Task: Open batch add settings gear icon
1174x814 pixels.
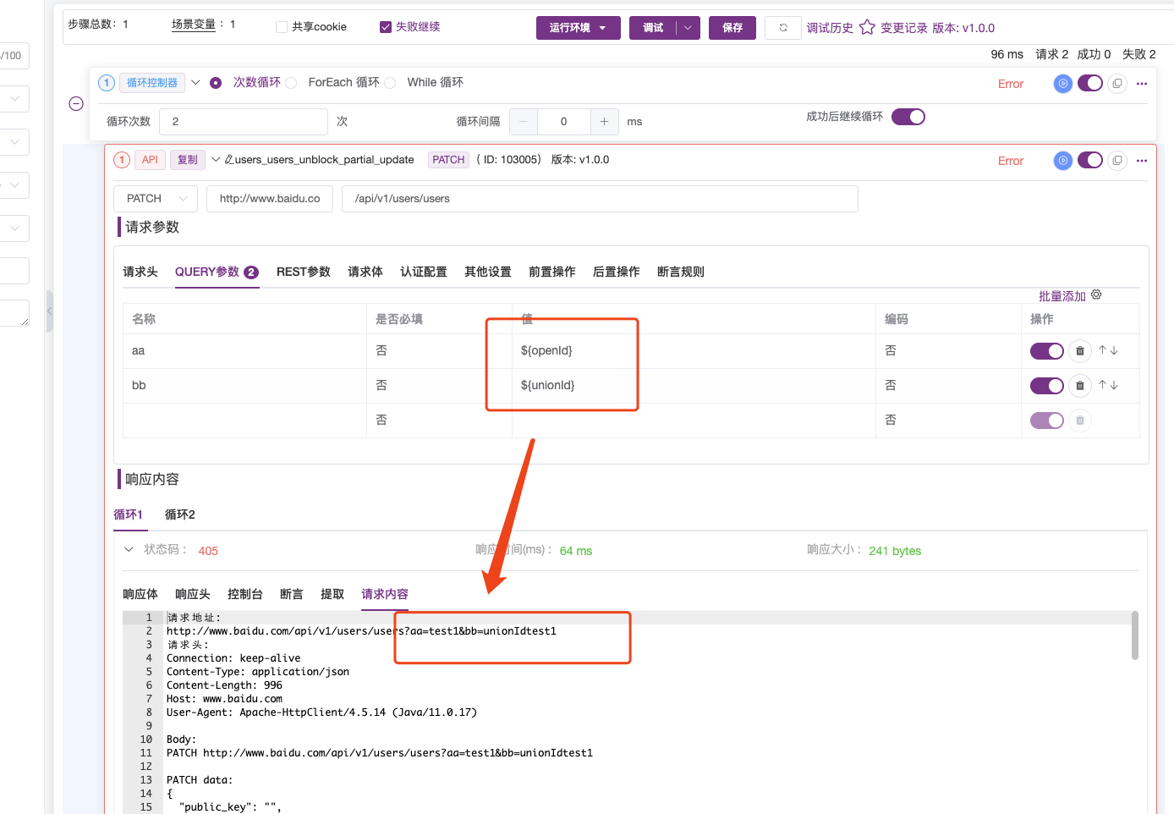Action: tap(1096, 294)
